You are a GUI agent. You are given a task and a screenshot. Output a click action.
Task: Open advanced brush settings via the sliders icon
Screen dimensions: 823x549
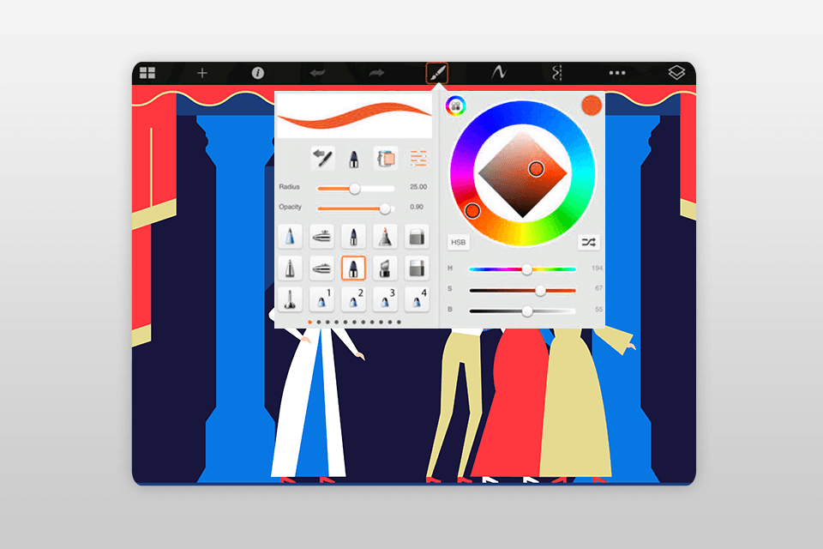(418, 158)
